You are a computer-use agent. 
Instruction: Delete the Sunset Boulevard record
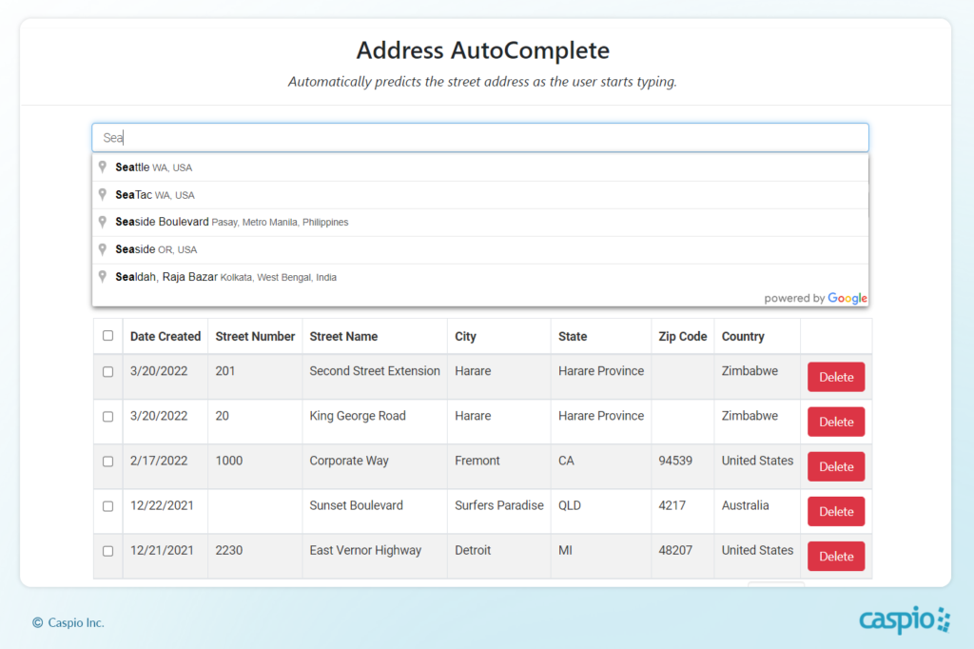[x=836, y=511]
